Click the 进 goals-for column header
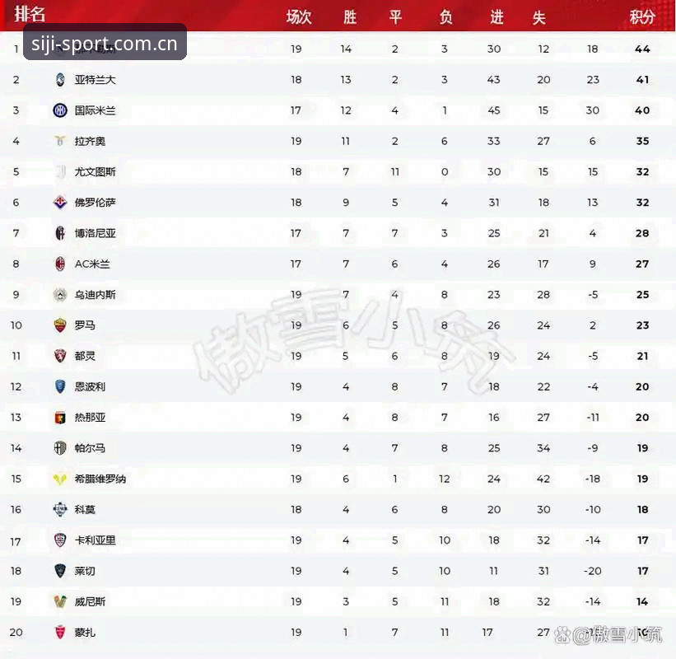This screenshot has width=676, height=659. click(497, 16)
